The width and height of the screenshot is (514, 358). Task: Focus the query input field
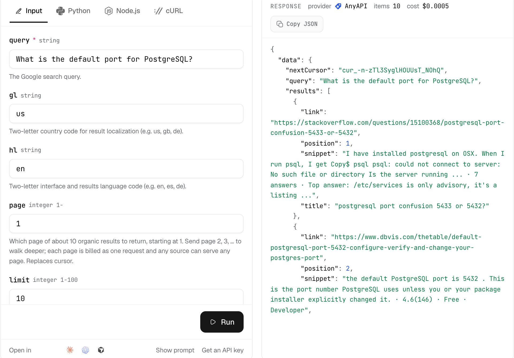coord(126,59)
